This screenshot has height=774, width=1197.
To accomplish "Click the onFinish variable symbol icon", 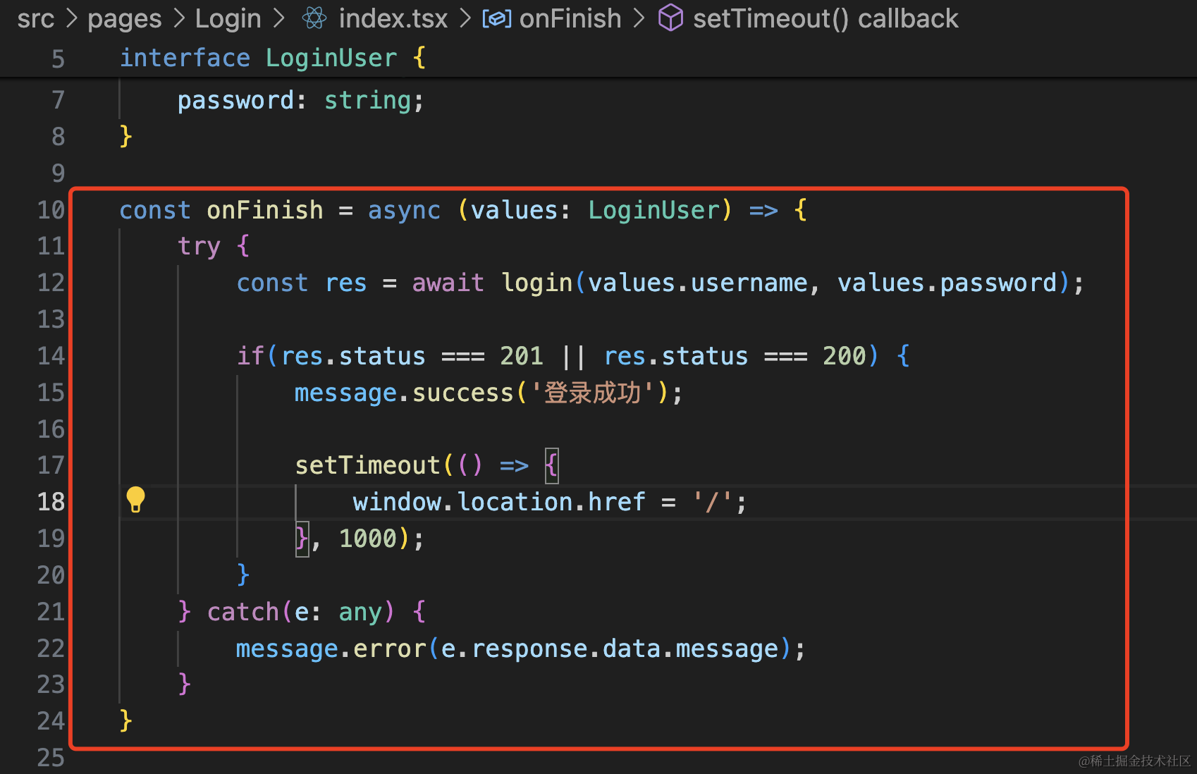I will point(496,18).
